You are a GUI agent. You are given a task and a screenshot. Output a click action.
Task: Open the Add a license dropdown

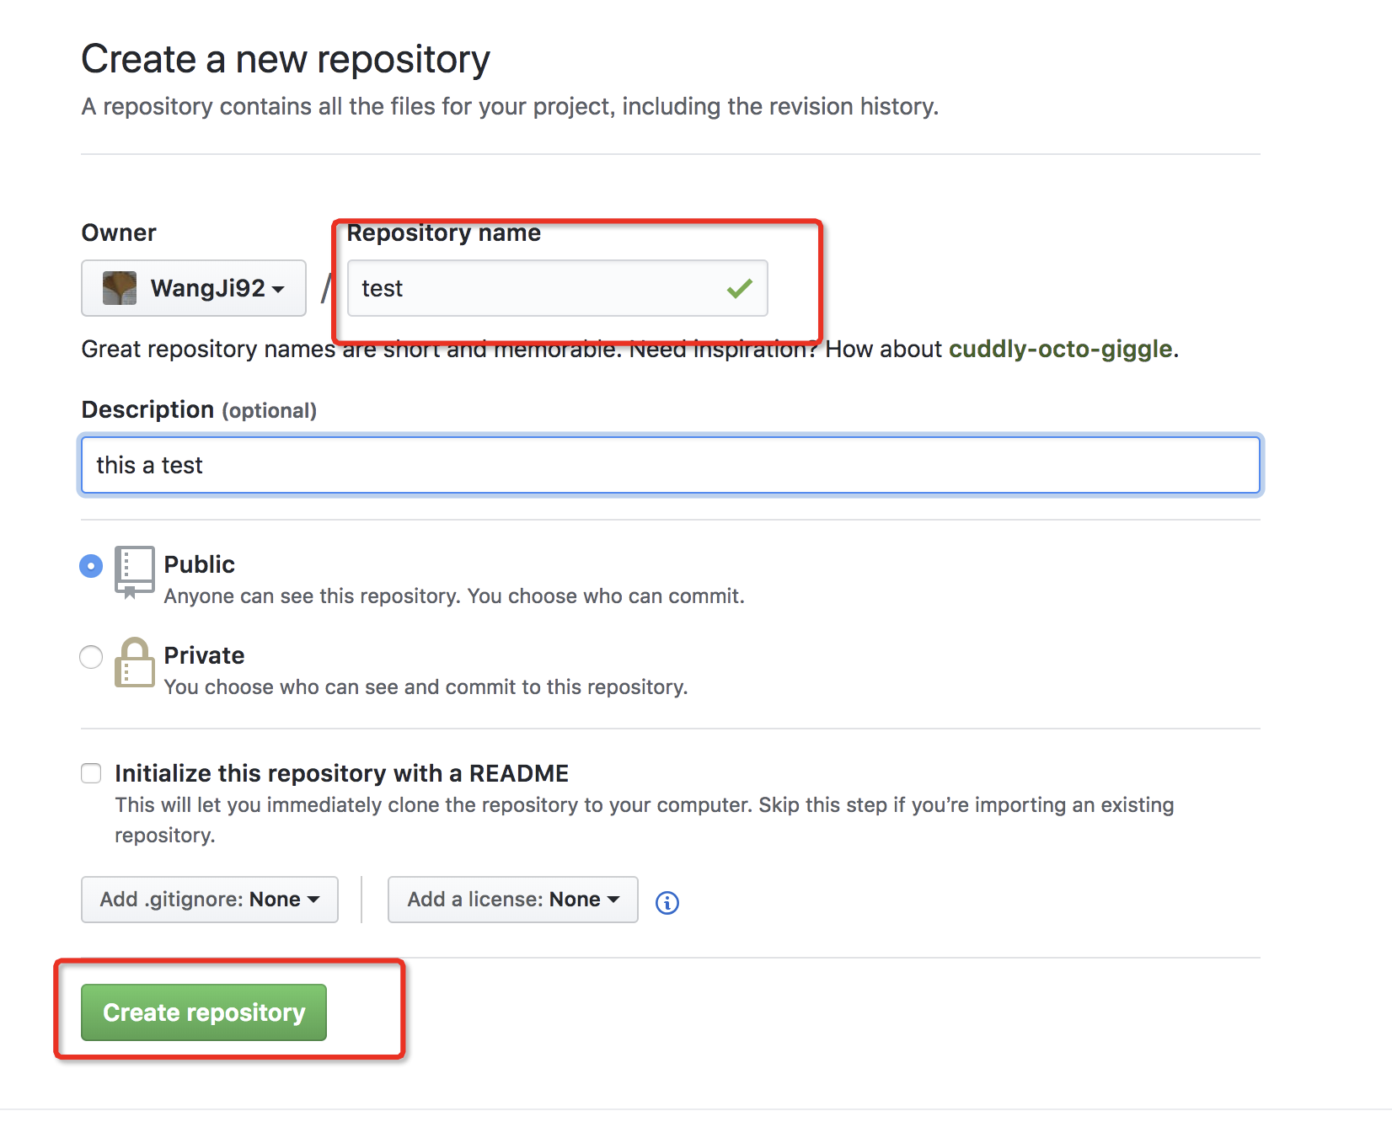pos(513,900)
